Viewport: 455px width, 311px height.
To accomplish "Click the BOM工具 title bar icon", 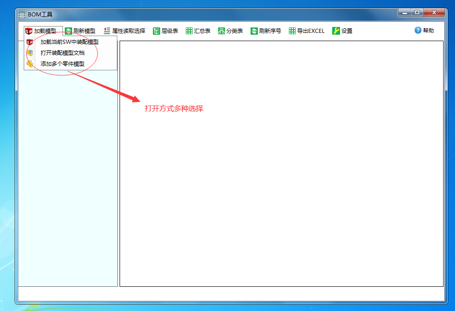I will click(22, 15).
